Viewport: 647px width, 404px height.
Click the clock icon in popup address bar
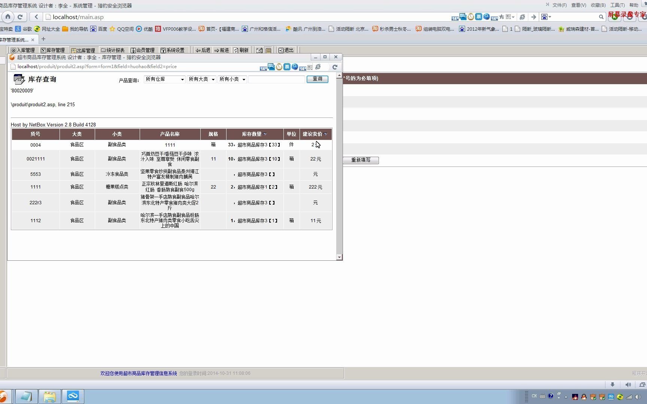point(279,67)
